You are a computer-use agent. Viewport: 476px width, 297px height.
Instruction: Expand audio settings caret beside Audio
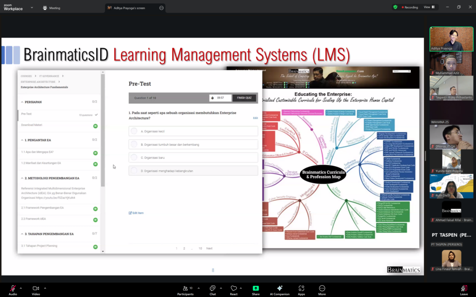coord(21,288)
